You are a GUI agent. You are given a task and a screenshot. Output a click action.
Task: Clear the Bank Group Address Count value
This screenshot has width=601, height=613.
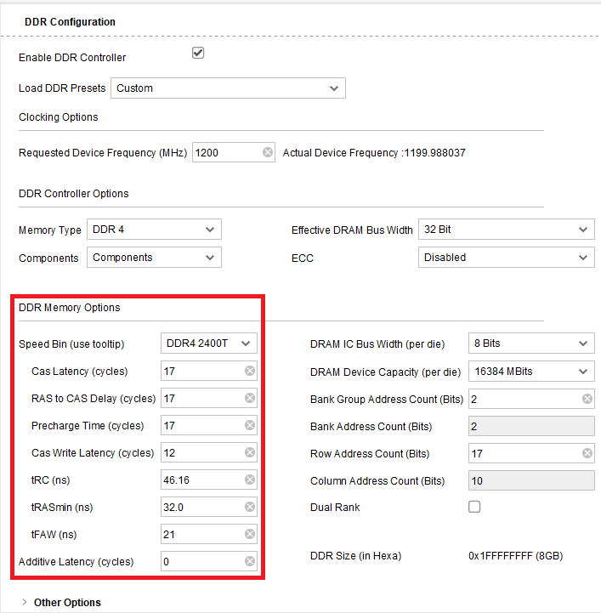tap(587, 399)
